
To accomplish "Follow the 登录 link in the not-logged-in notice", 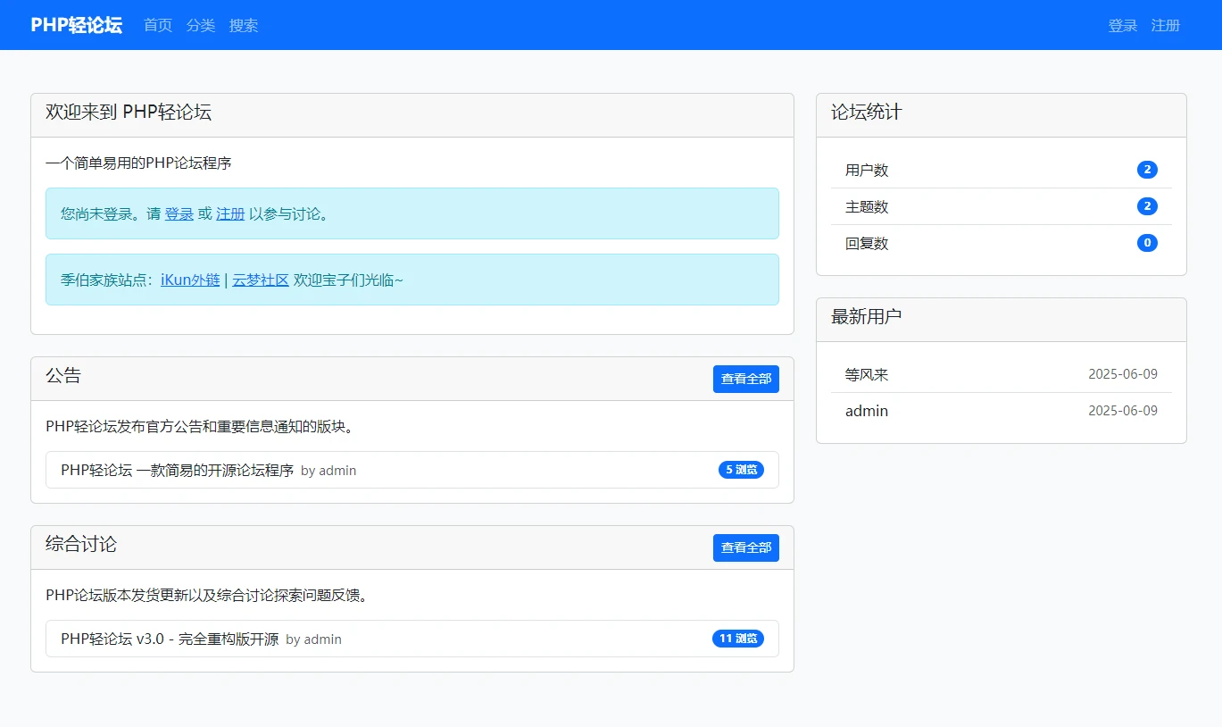I will [x=179, y=213].
